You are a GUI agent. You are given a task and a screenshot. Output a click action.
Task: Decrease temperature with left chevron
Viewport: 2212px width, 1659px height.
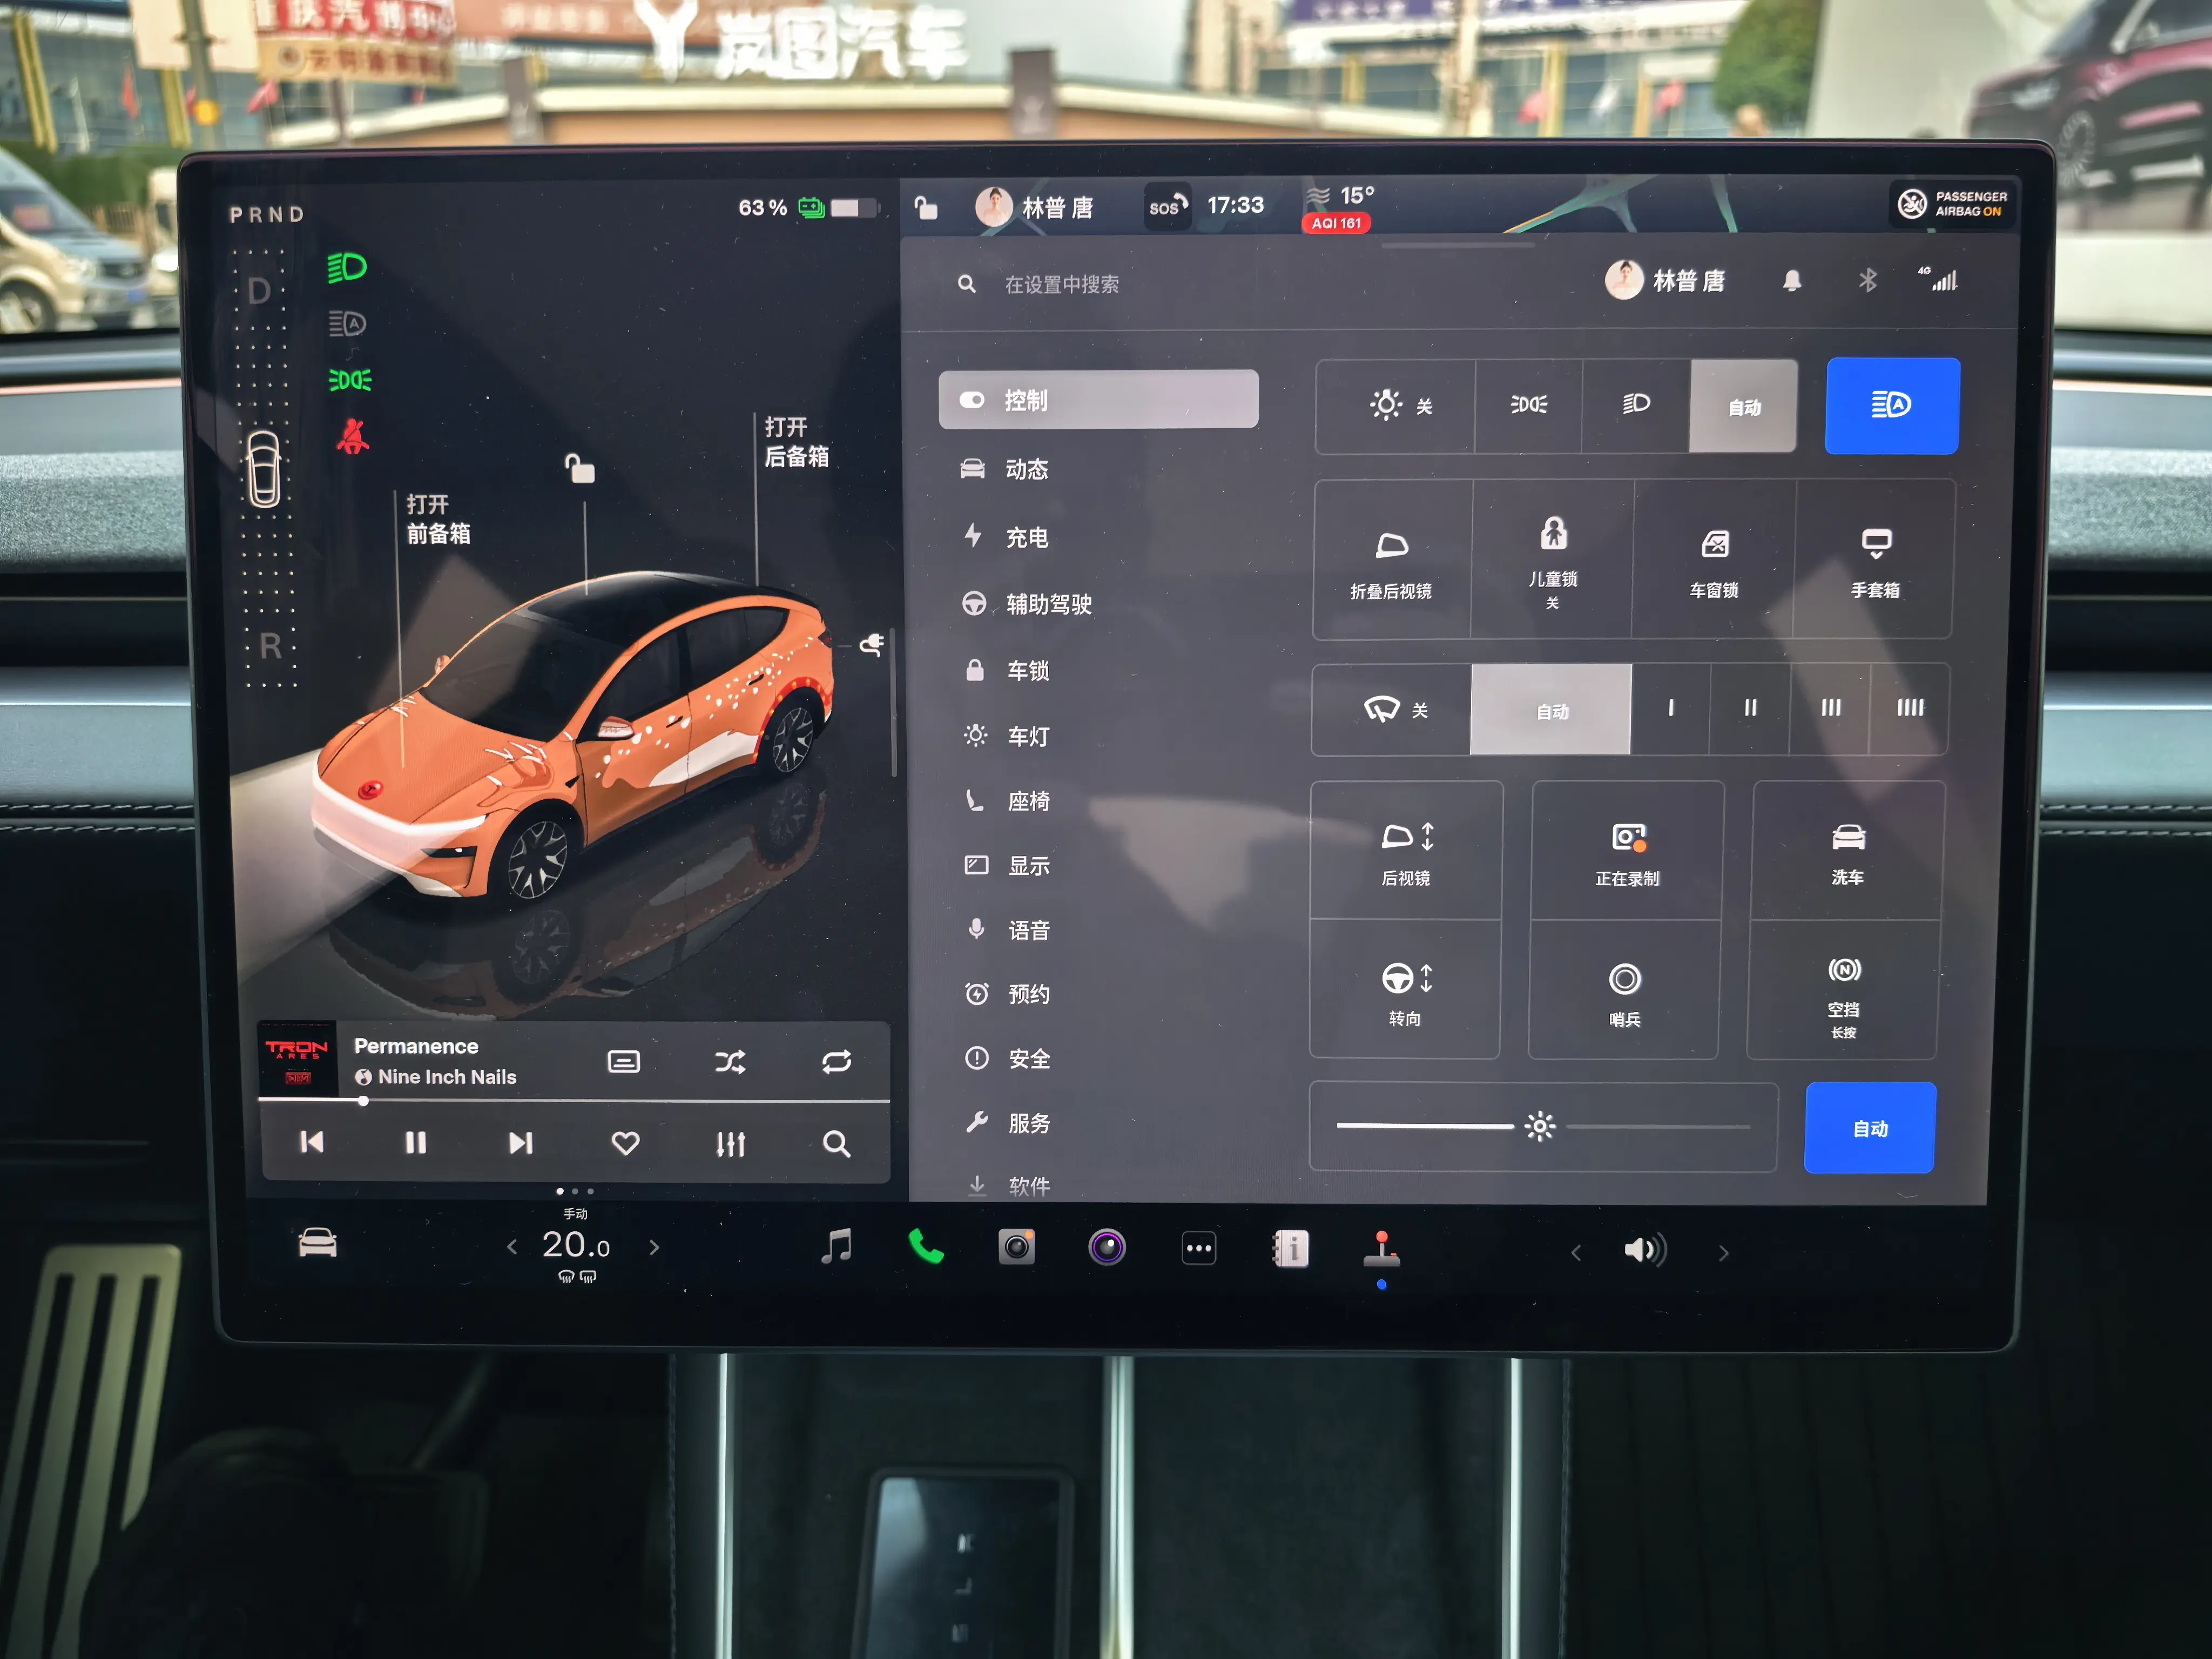coord(512,1247)
